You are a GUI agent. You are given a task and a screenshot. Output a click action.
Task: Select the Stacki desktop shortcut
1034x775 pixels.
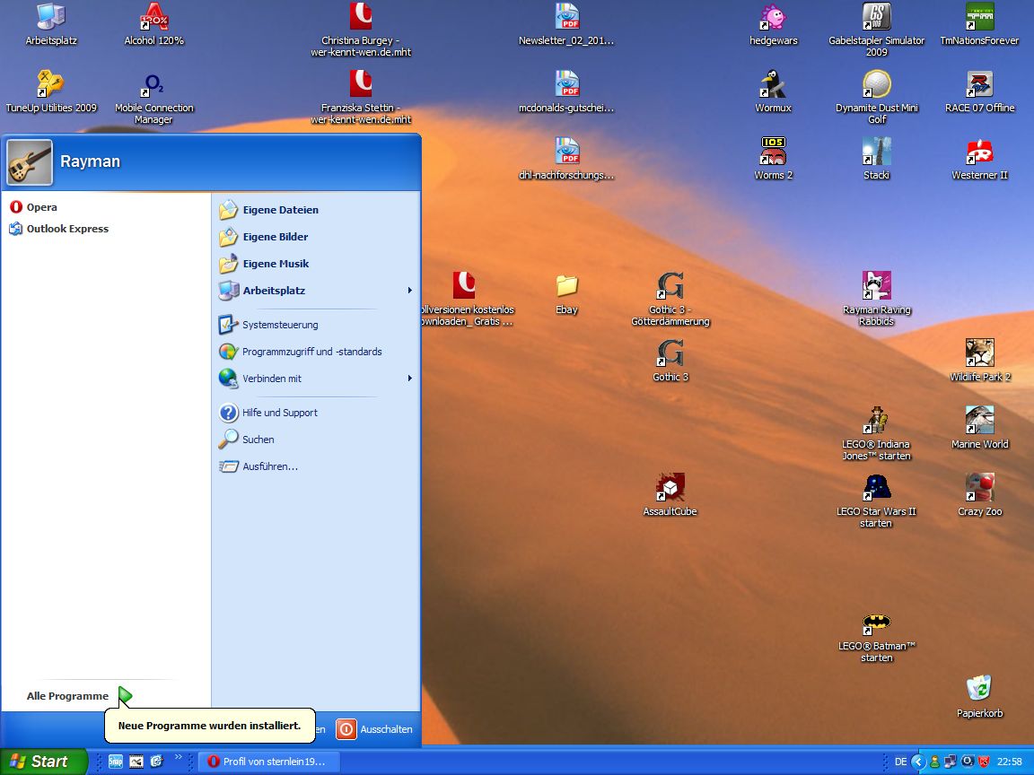point(876,160)
